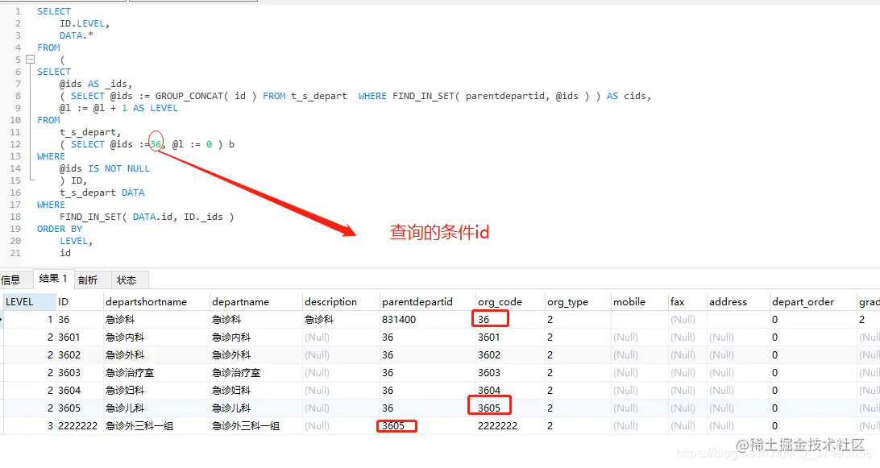Select ID cell 3604

click(79, 390)
